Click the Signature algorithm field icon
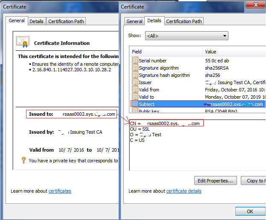 pos(135,68)
